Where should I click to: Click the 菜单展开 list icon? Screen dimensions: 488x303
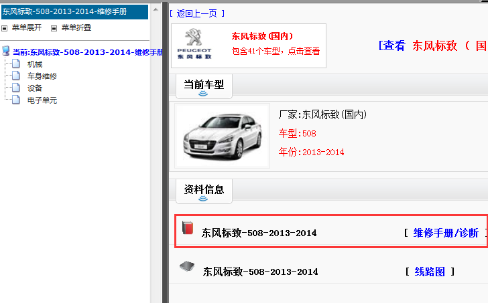4,28
